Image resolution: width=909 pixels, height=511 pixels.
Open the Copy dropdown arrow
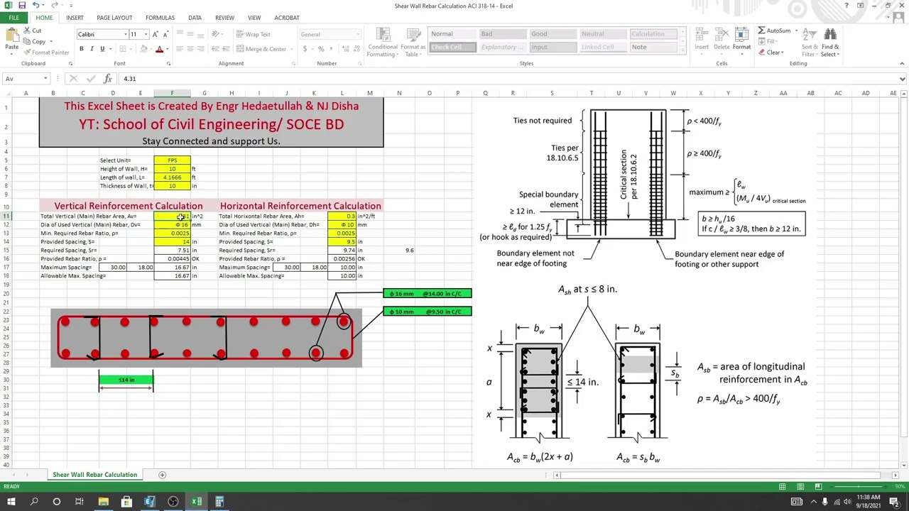(x=51, y=42)
